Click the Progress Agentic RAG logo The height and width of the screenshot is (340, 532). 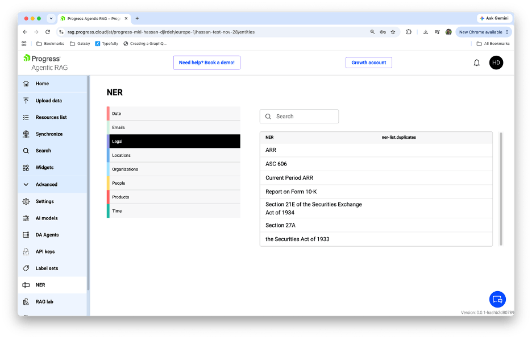tap(46, 63)
